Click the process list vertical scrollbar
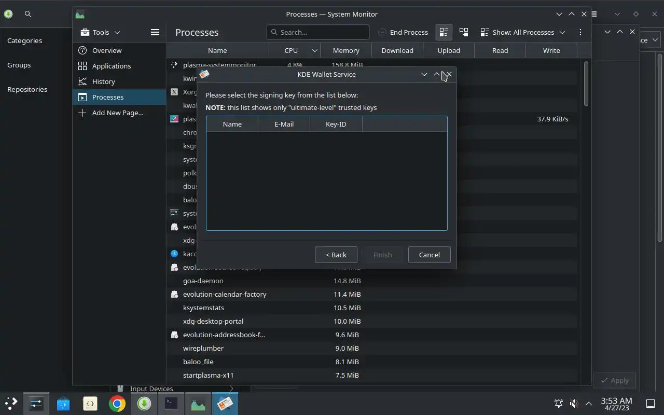 click(x=586, y=84)
